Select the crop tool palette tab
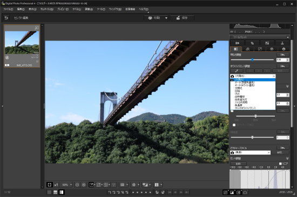Screen dimensions: 297x197 tap(252, 43)
